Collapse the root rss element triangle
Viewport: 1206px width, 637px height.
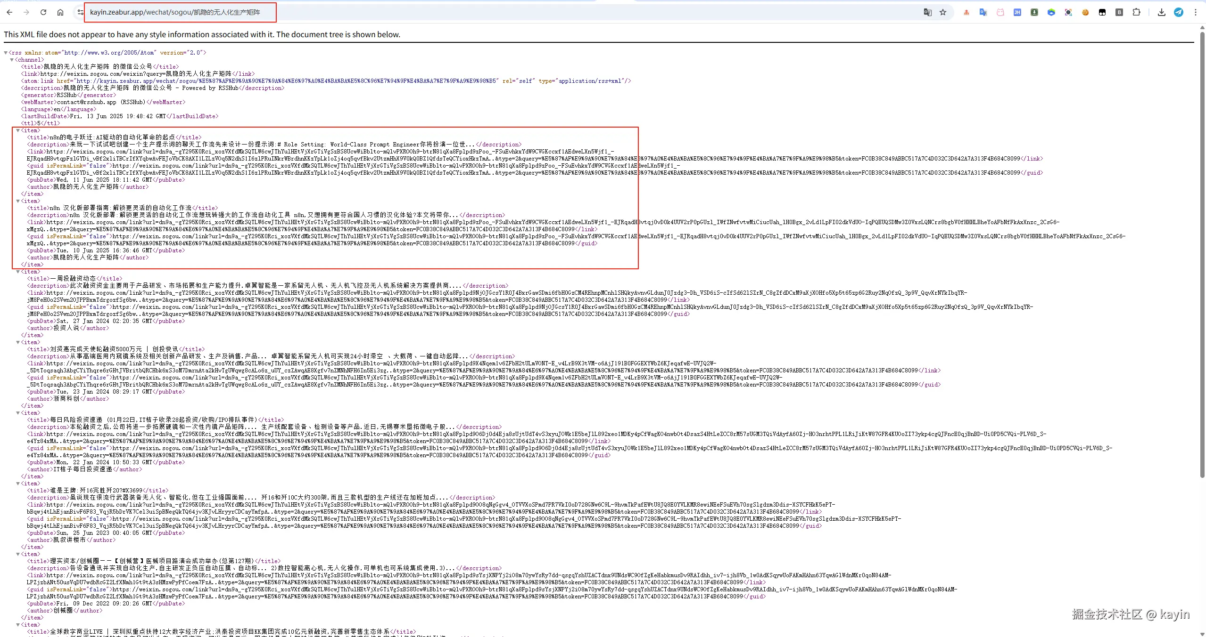6,53
